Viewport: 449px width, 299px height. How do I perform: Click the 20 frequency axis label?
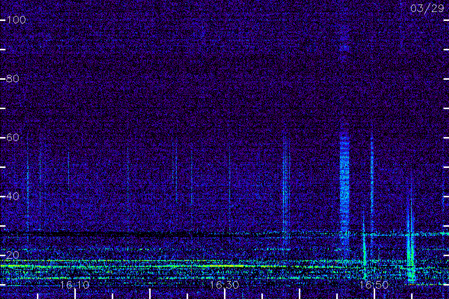click(x=12, y=255)
